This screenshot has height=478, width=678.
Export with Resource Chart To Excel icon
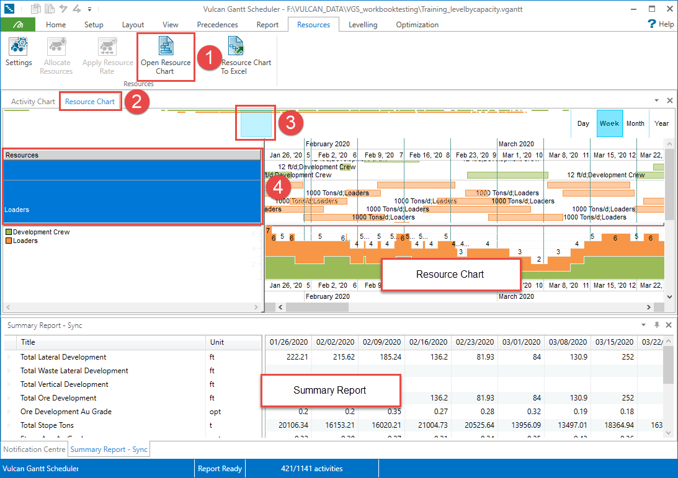click(x=236, y=47)
